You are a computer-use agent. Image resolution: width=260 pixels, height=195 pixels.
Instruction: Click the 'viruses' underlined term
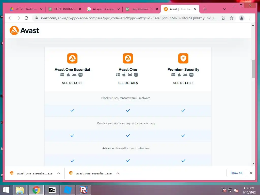[x=114, y=98]
